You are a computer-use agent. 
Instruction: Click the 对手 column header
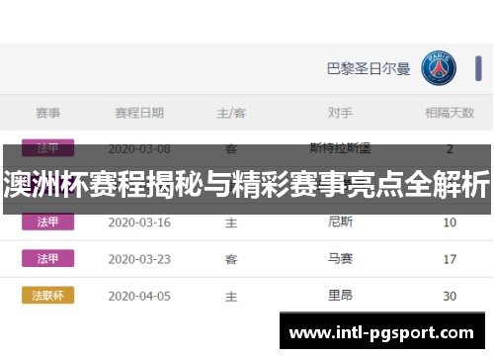[x=340, y=113]
